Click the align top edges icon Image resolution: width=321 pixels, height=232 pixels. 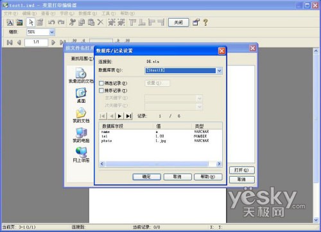pyautogui.click(x=132, y=22)
